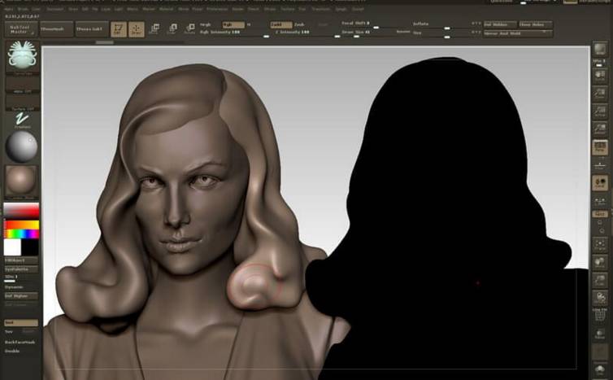Click the AAHalf icon on right shelf

tap(600, 129)
